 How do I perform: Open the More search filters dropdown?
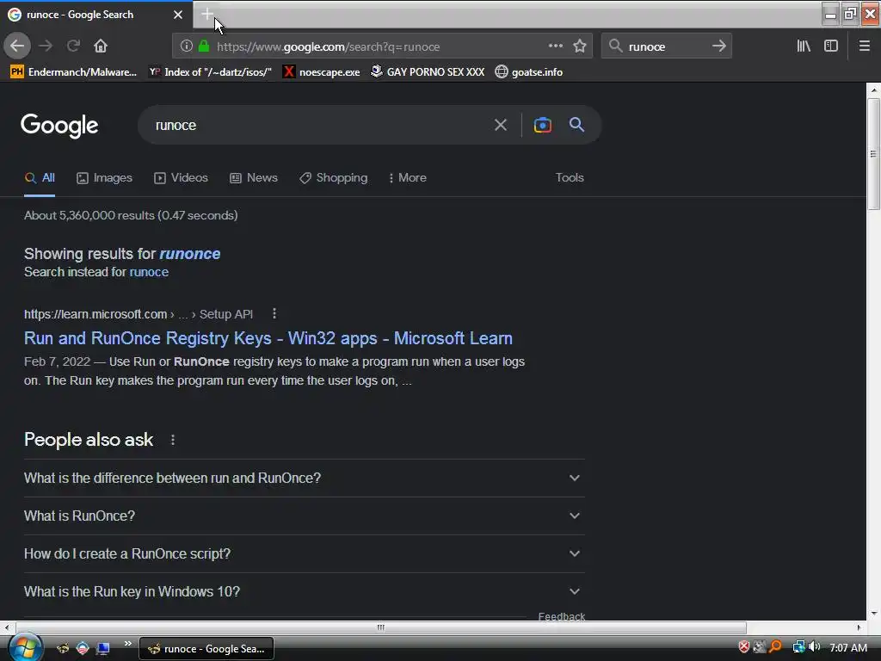click(407, 177)
